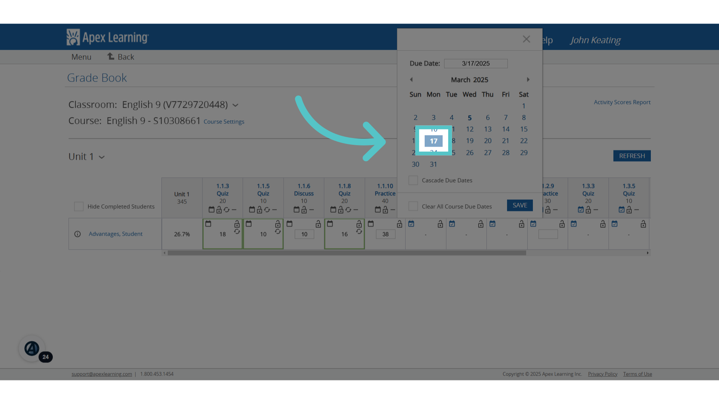Viewport: 719px width, 404px height.
Task: Click lock icon under 1.1.5 Quiz header
Action: pyautogui.click(x=260, y=210)
